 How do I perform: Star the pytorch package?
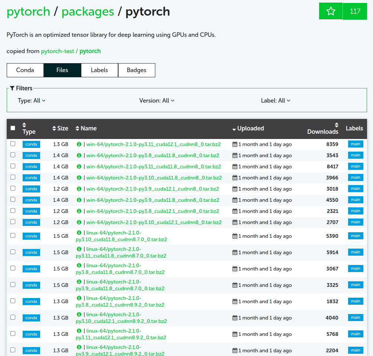point(331,11)
